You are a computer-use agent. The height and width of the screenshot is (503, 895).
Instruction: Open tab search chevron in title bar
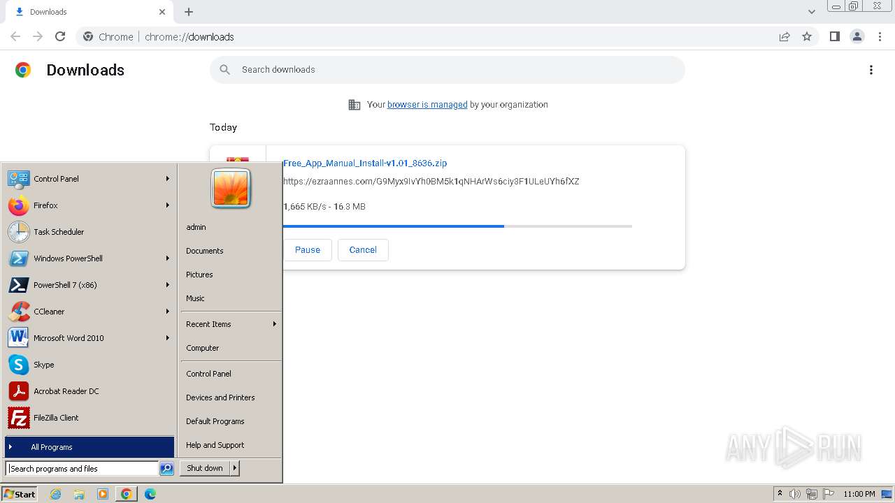pos(812,12)
